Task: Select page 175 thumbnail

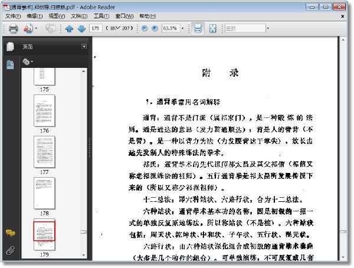Action: [44, 77]
